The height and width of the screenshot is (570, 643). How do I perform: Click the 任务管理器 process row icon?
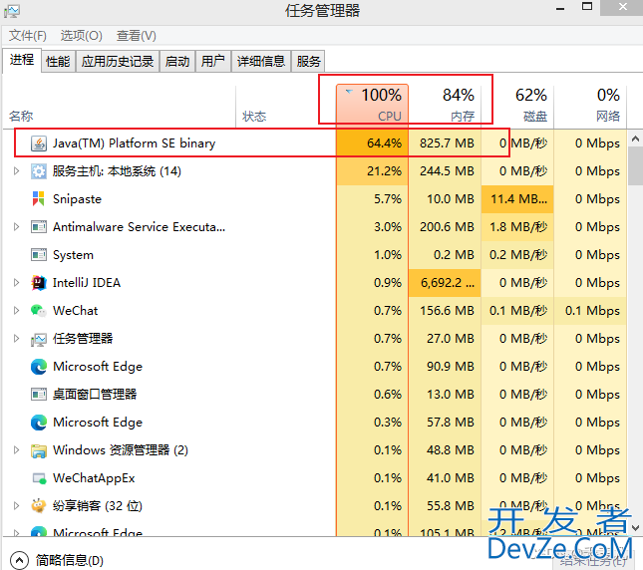click(39, 339)
